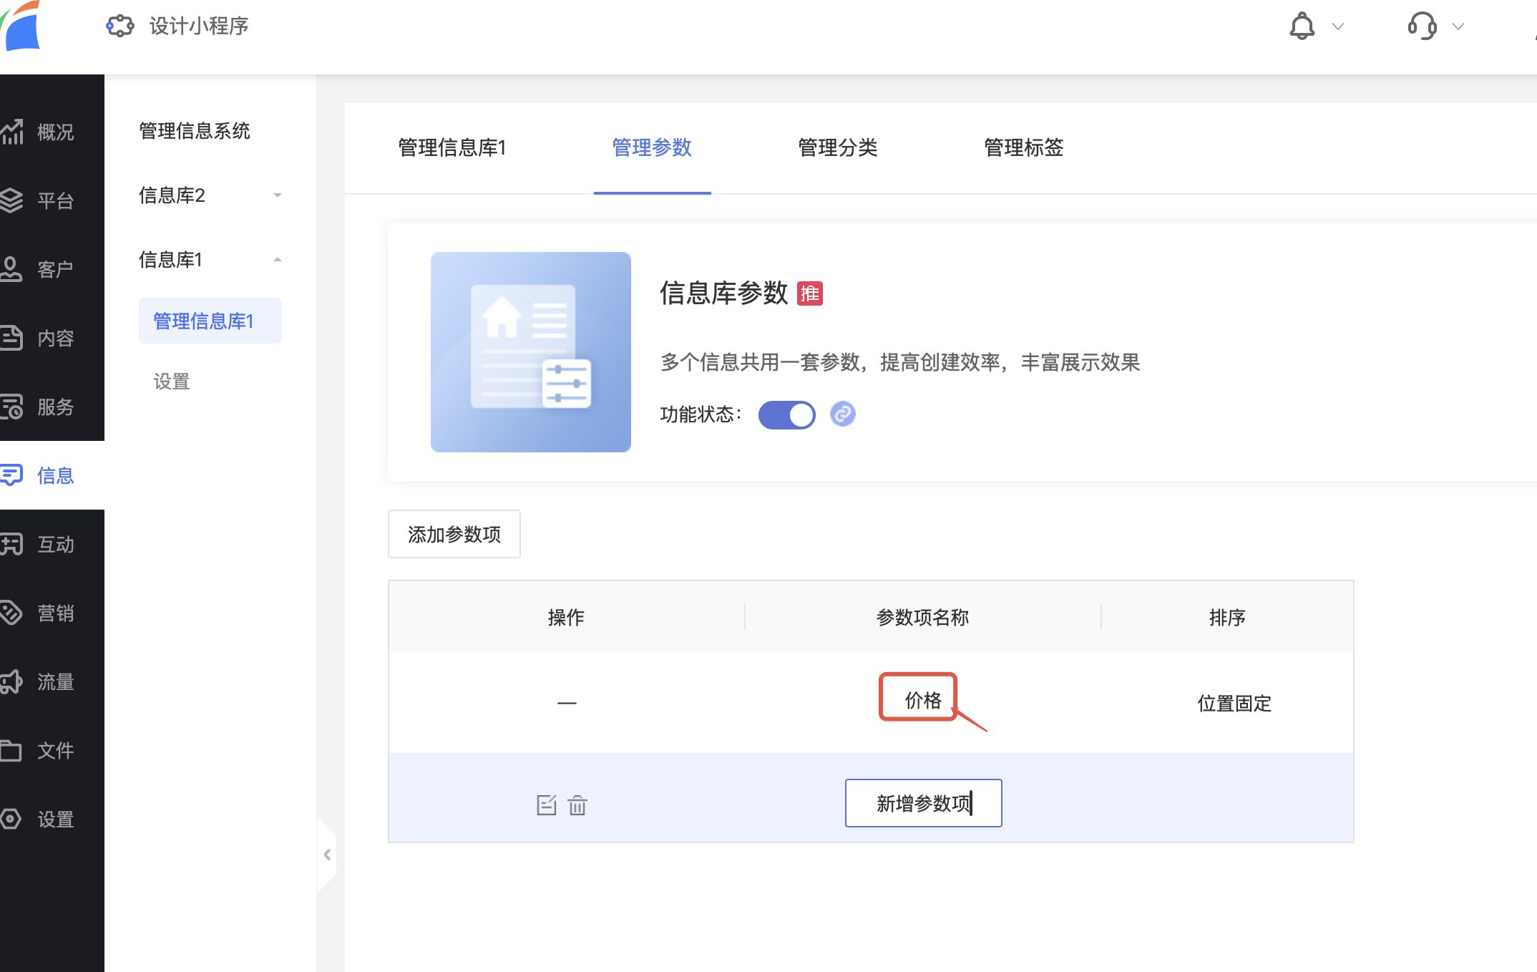Viewport: 1537px width, 972px height.
Task: Collapse the secondary sidebar with the arrow handle
Action: 327,855
